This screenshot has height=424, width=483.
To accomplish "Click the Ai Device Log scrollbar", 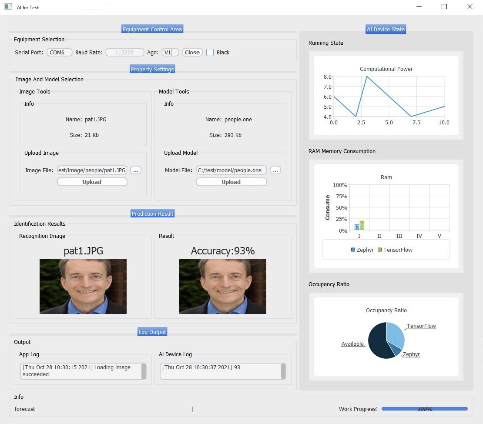I will 283,371.
